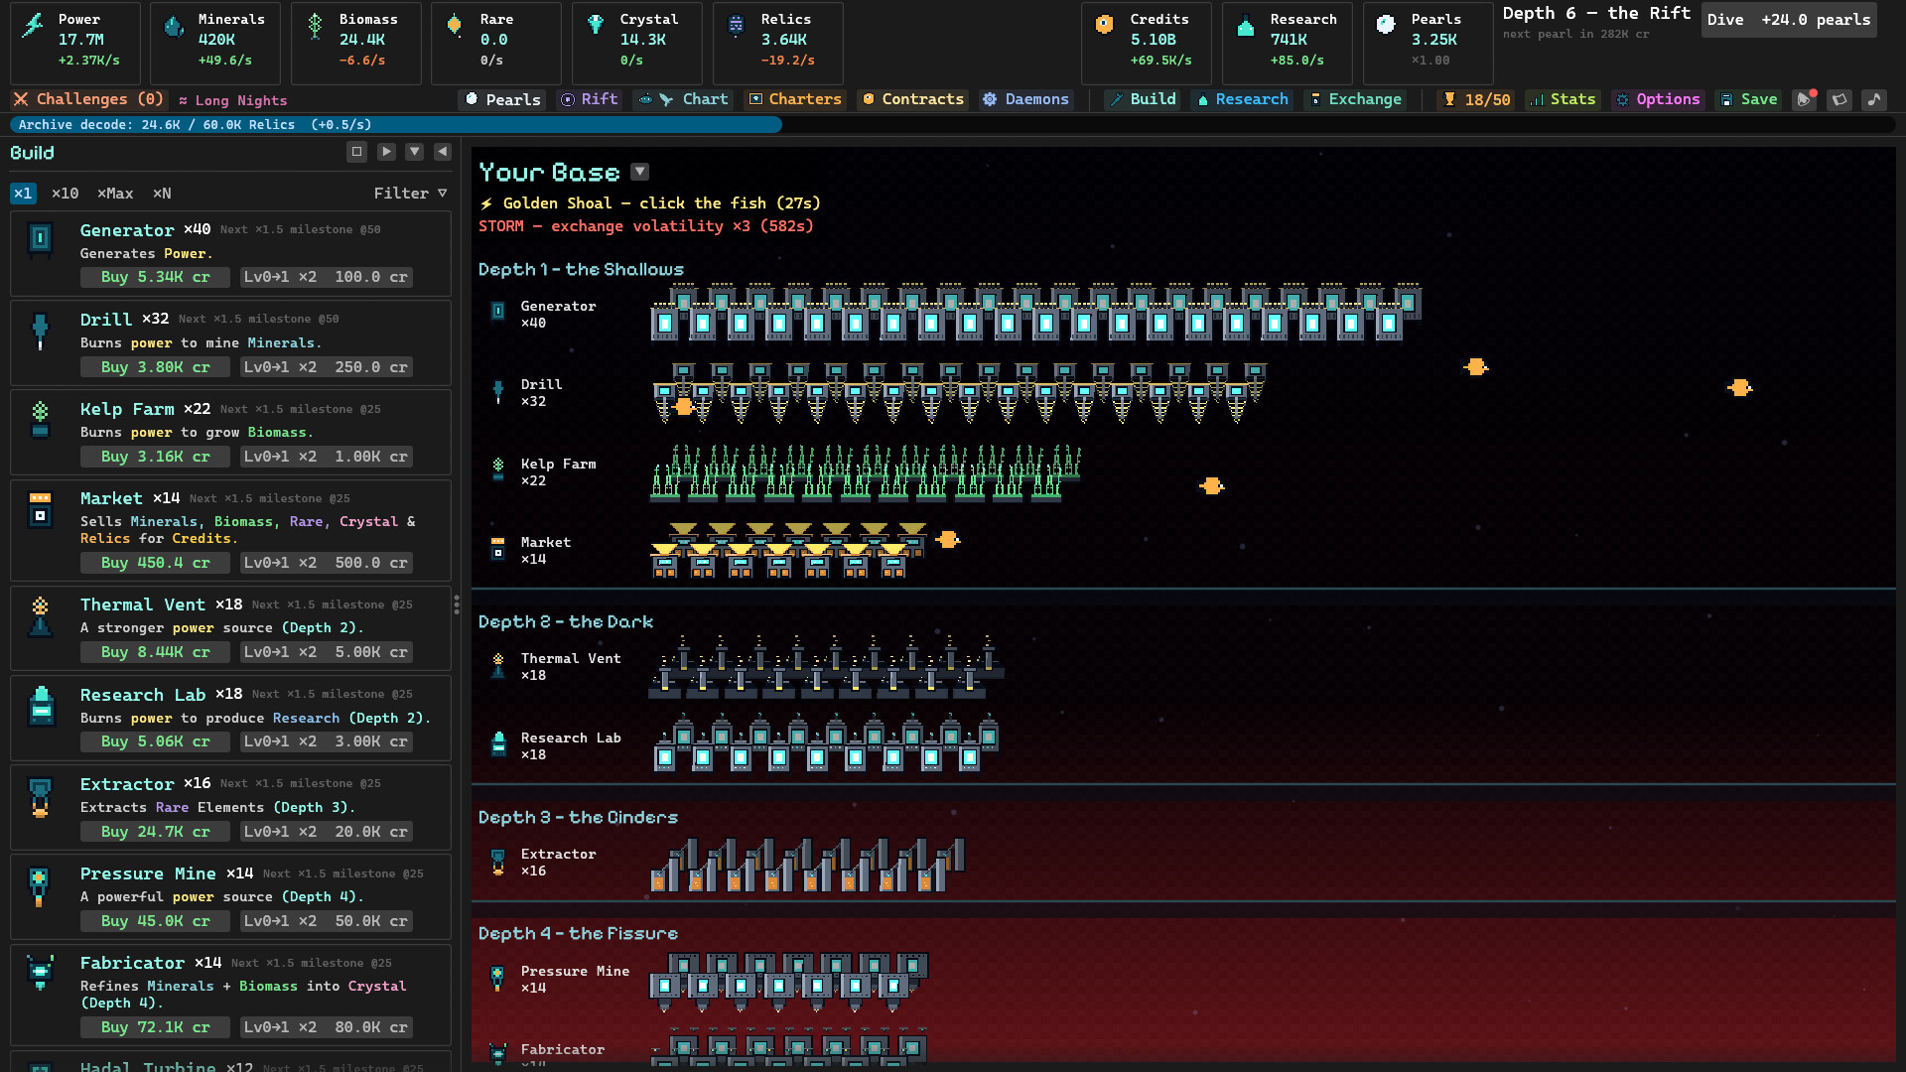1906x1072 pixels.
Task: Upgrade Extractor Lv0→1 for 20.0K cr
Action: [326, 832]
